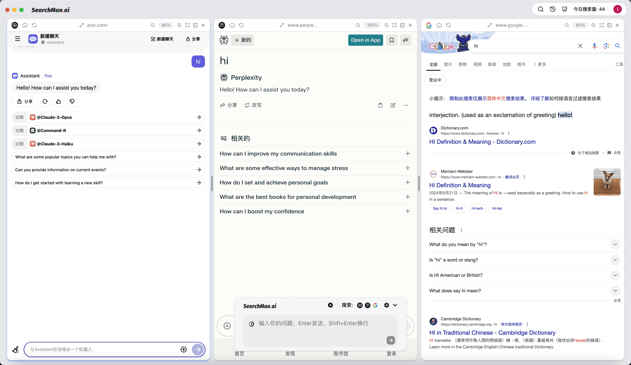Click the bookmark icon in Perplexity header

click(391, 40)
